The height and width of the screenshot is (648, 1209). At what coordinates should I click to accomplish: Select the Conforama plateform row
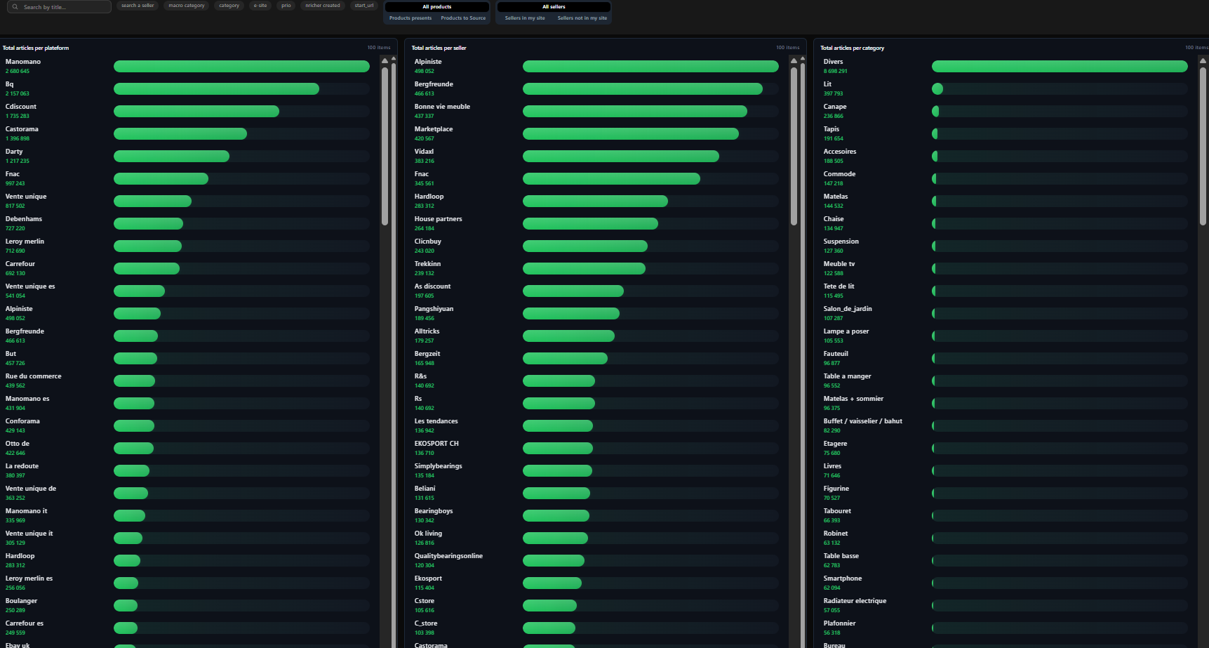click(187, 425)
